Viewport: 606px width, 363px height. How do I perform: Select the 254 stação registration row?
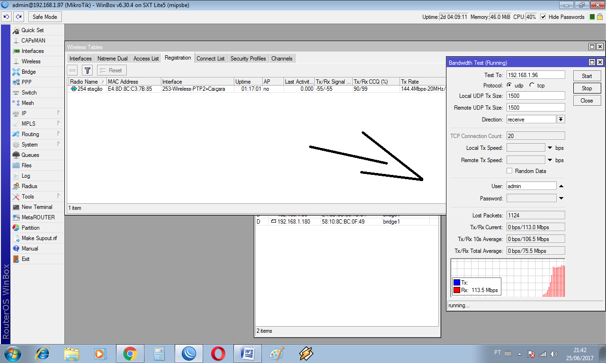point(256,89)
